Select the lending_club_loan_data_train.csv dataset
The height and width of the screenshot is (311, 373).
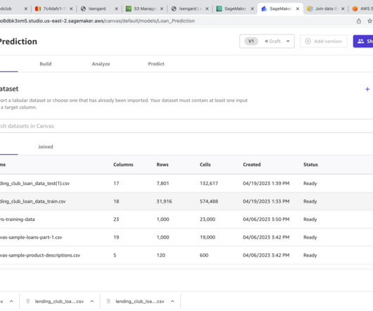pos(186,201)
